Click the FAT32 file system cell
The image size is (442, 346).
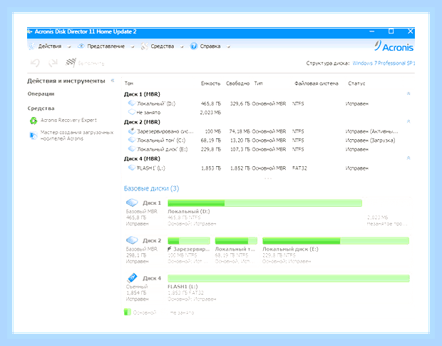(299, 168)
